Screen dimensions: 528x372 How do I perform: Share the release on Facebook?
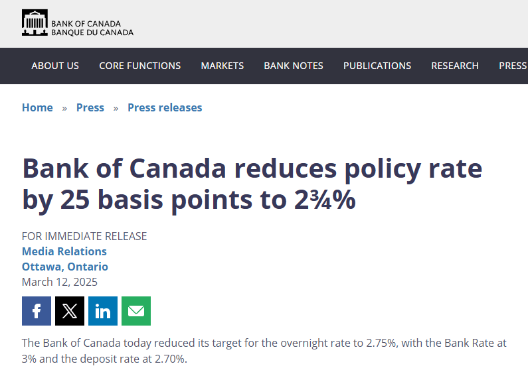pyautogui.click(x=37, y=311)
